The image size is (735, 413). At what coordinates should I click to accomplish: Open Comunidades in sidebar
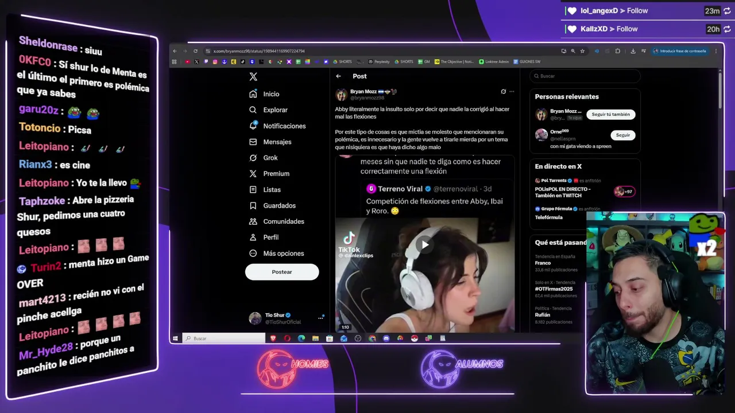pos(277,221)
